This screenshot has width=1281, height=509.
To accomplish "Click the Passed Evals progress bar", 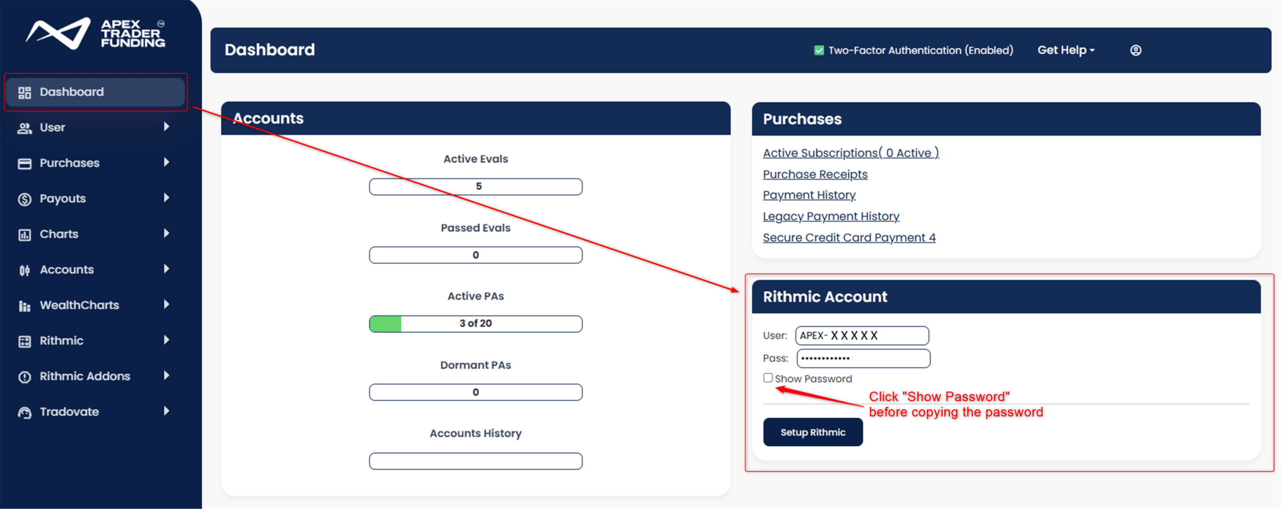I will 475,255.
